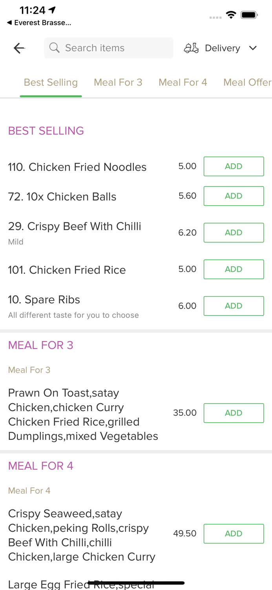Screen dimensions: 272x590
Task: Expand the Delivery method chevron
Action: (253, 48)
